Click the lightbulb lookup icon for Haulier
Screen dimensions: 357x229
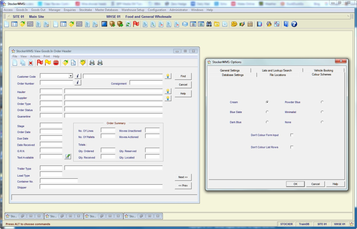click(x=168, y=91)
